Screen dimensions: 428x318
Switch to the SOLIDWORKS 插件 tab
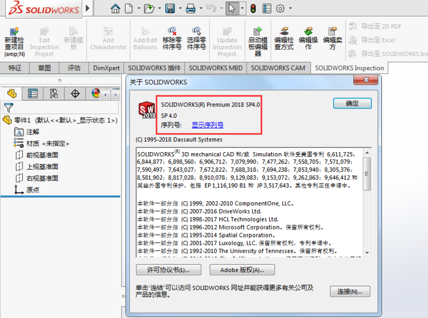coord(154,68)
